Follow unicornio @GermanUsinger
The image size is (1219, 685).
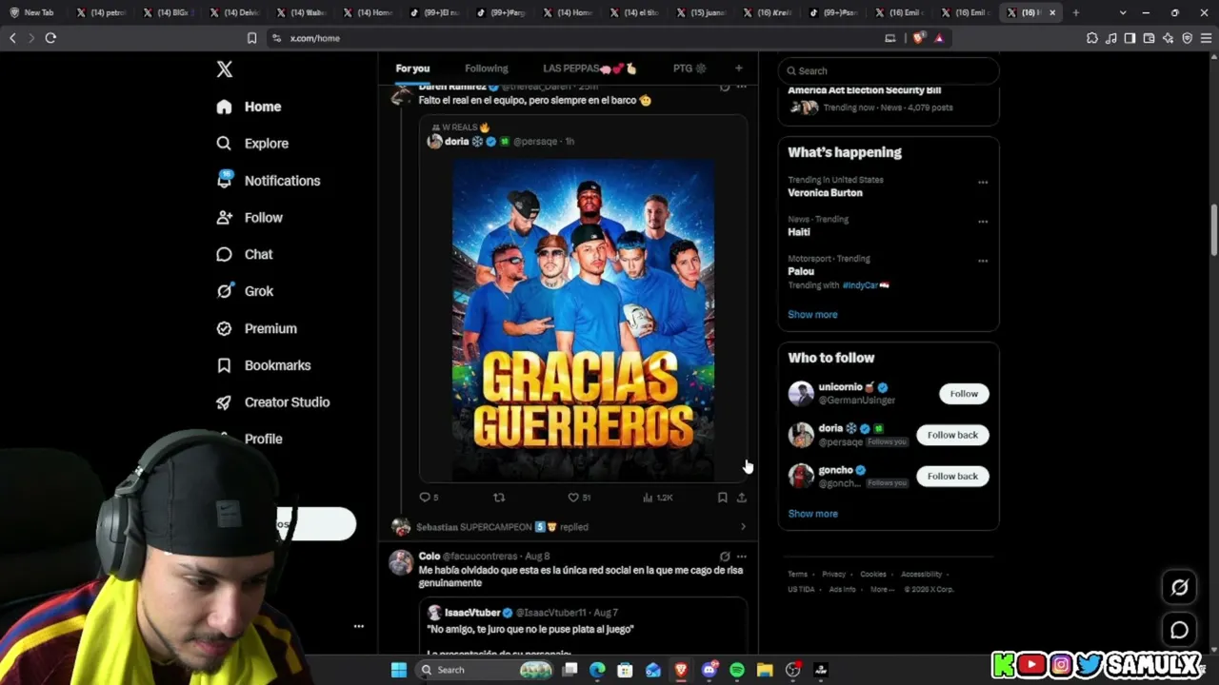coord(964,394)
